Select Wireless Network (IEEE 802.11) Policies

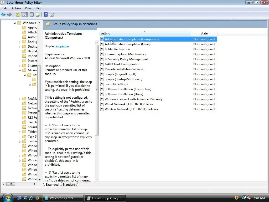(131, 109)
